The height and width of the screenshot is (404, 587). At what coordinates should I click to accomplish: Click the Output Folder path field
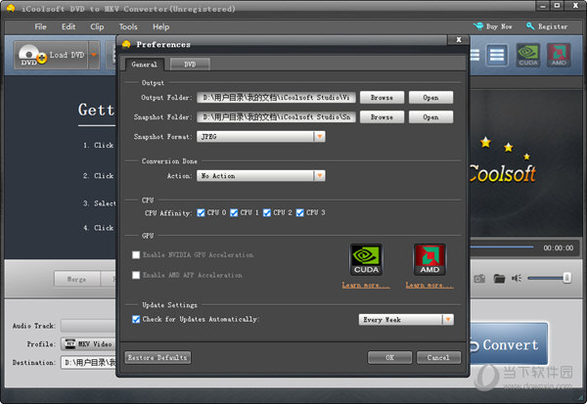pos(276,98)
